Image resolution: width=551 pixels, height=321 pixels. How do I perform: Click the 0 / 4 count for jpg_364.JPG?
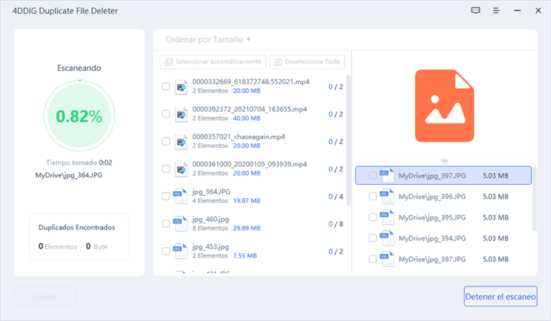pyautogui.click(x=335, y=197)
